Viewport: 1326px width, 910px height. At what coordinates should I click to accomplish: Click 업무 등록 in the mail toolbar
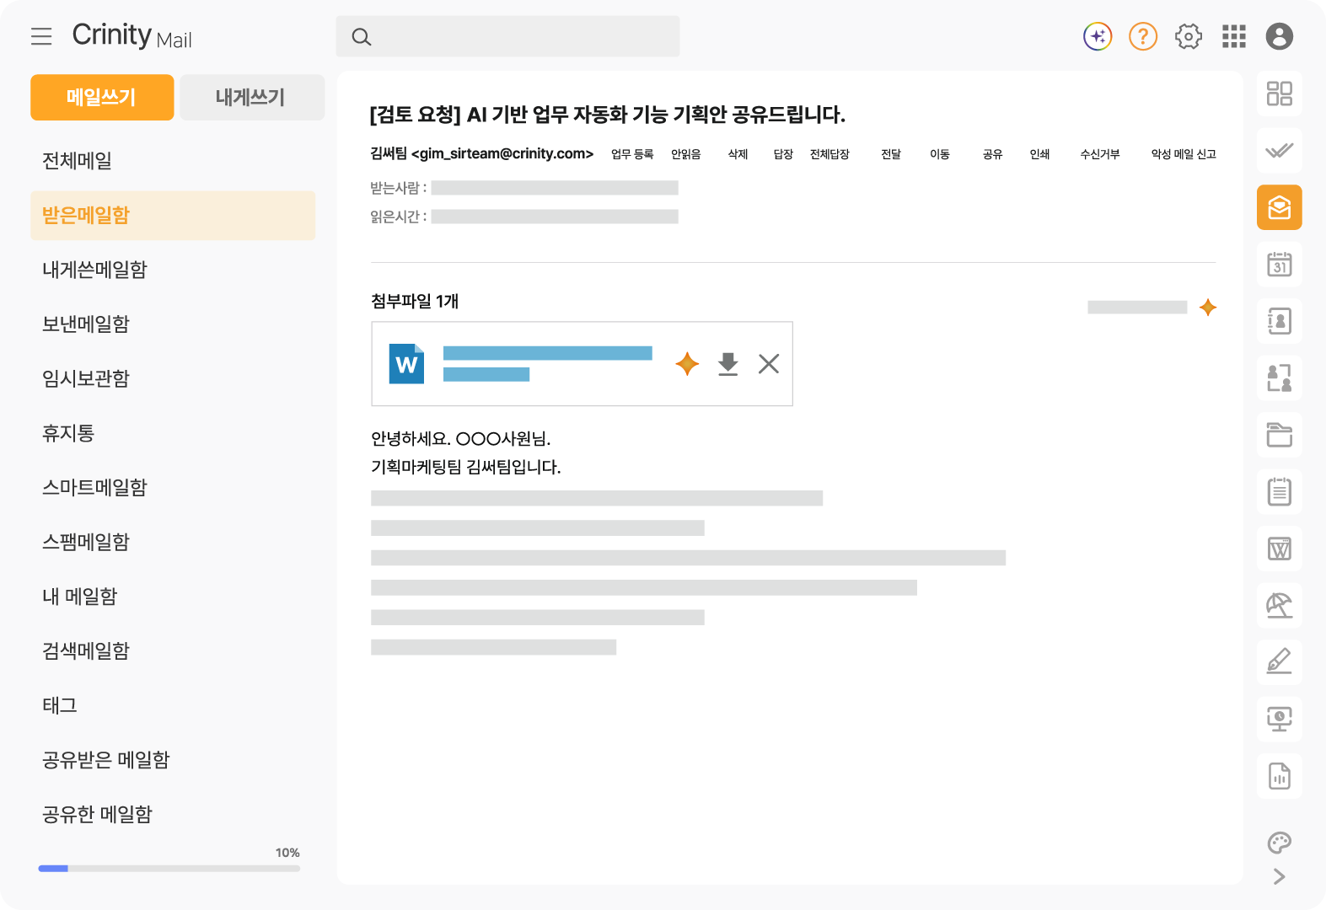tap(632, 154)
